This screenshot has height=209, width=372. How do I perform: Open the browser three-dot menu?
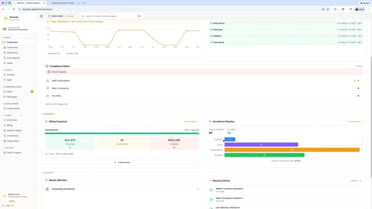(x=369, y=9)
